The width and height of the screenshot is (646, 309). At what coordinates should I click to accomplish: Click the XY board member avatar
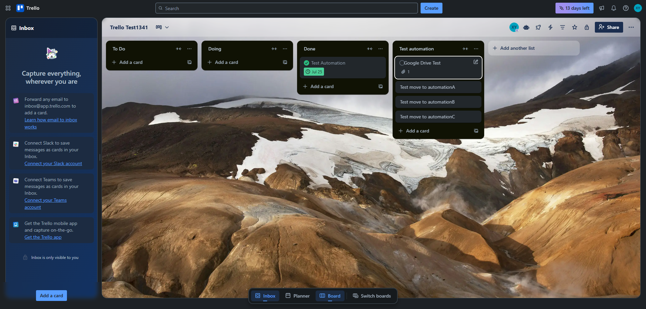514,27
